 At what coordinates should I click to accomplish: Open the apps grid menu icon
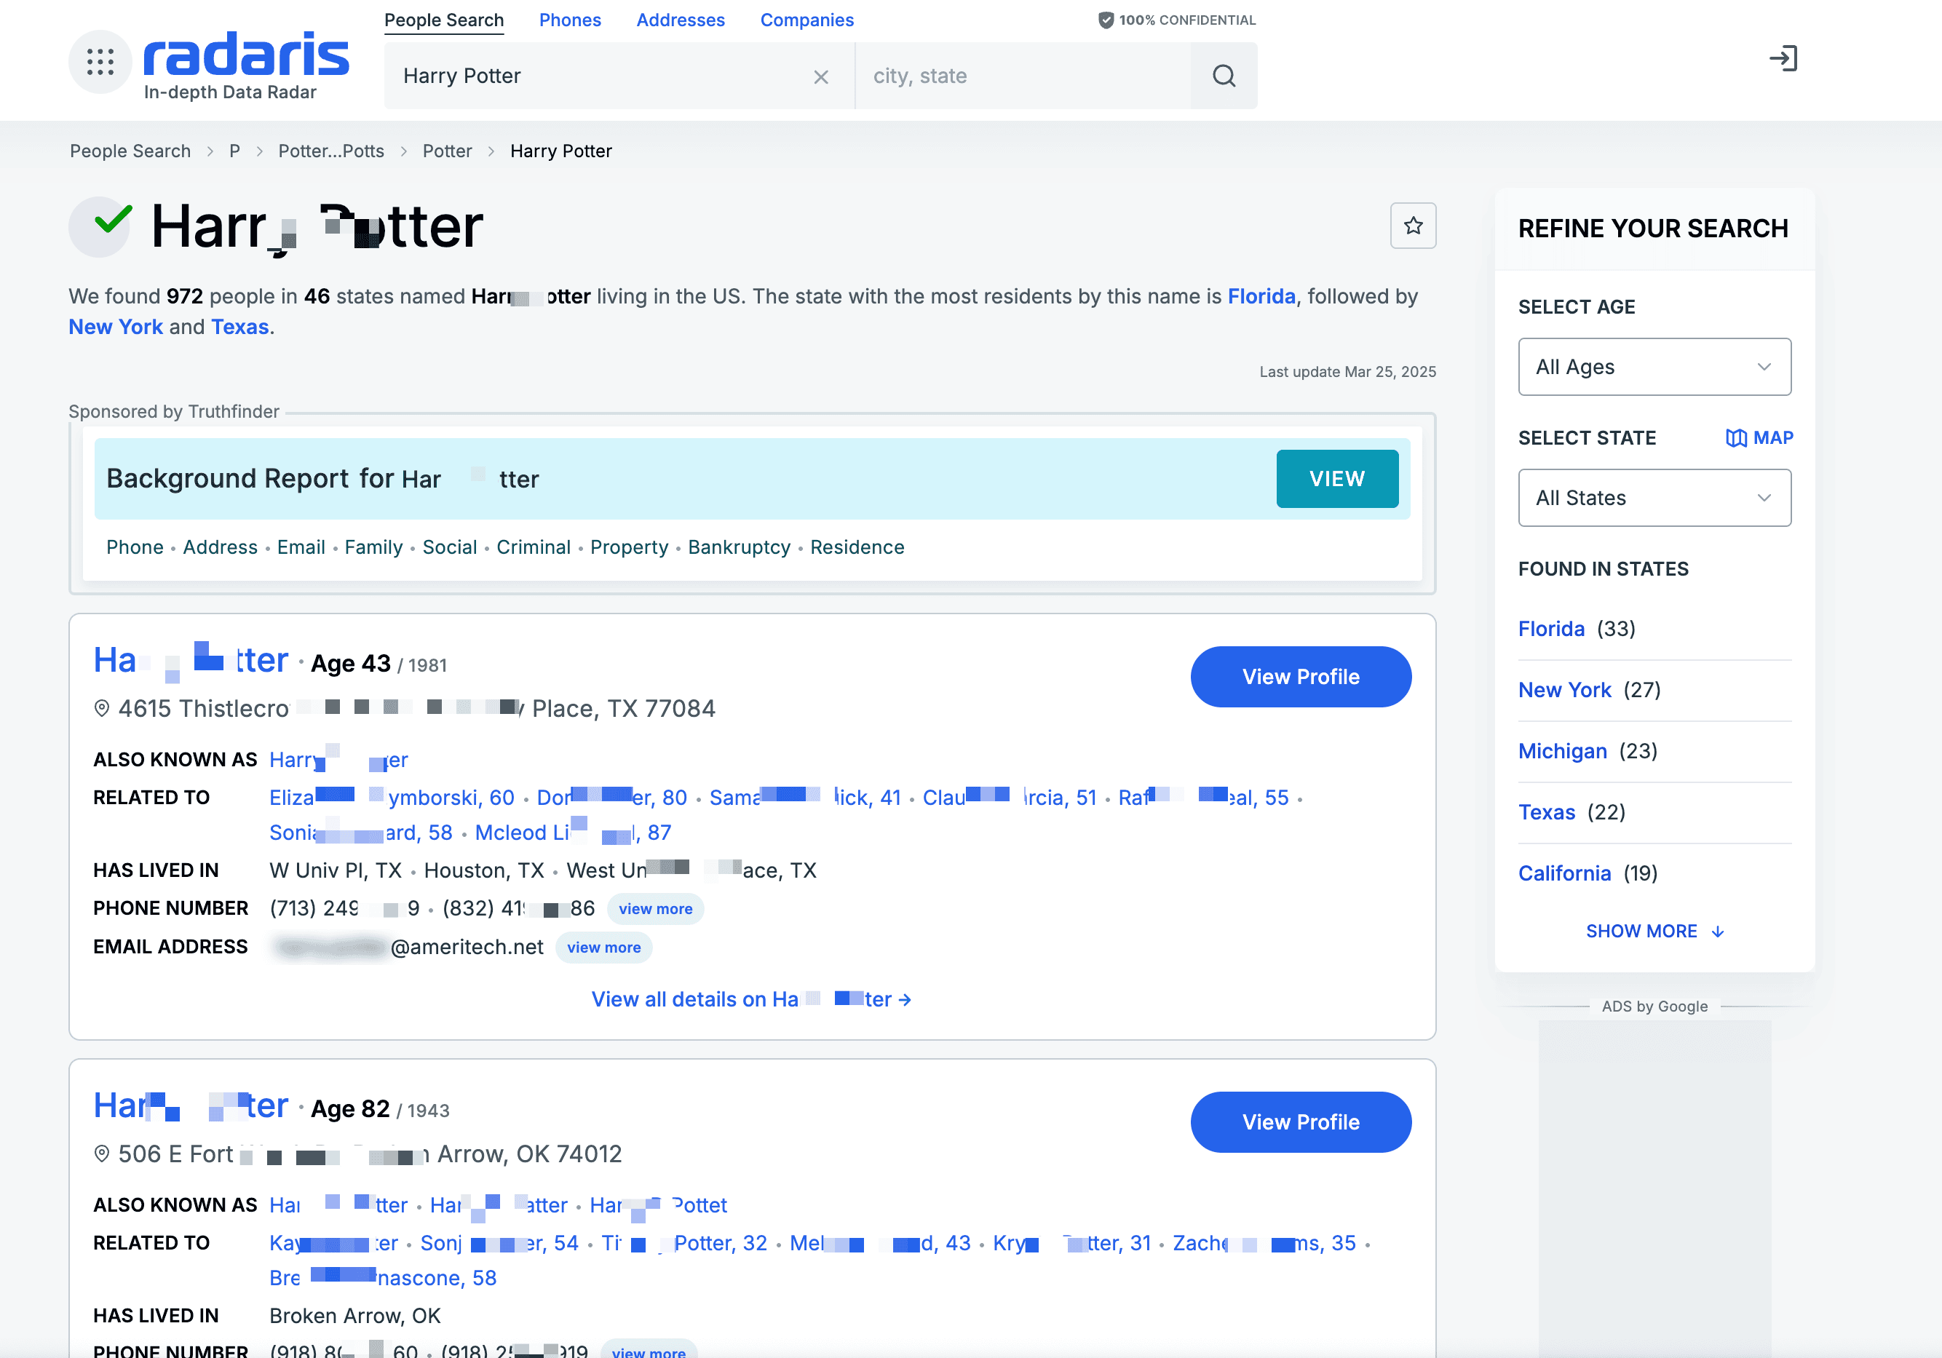coord(100,62)
